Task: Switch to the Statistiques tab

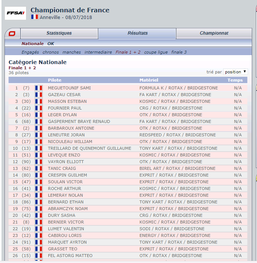Action: coord(59,33)
